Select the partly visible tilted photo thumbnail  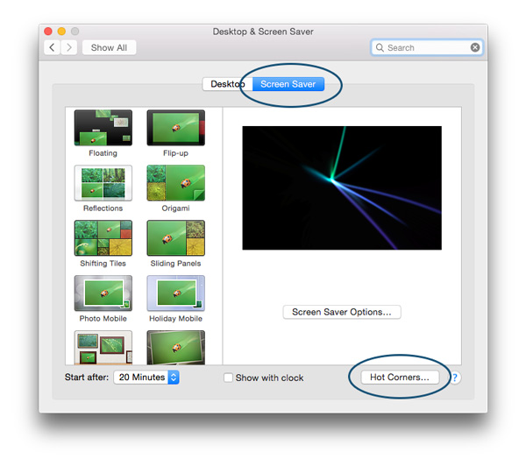(x=176, y=348)
